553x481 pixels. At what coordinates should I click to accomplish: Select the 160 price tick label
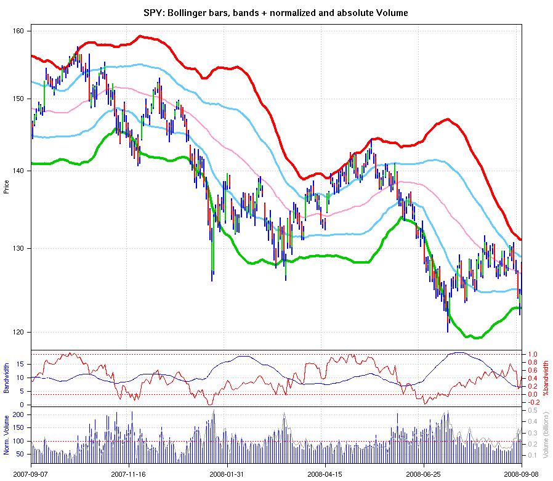18,30
